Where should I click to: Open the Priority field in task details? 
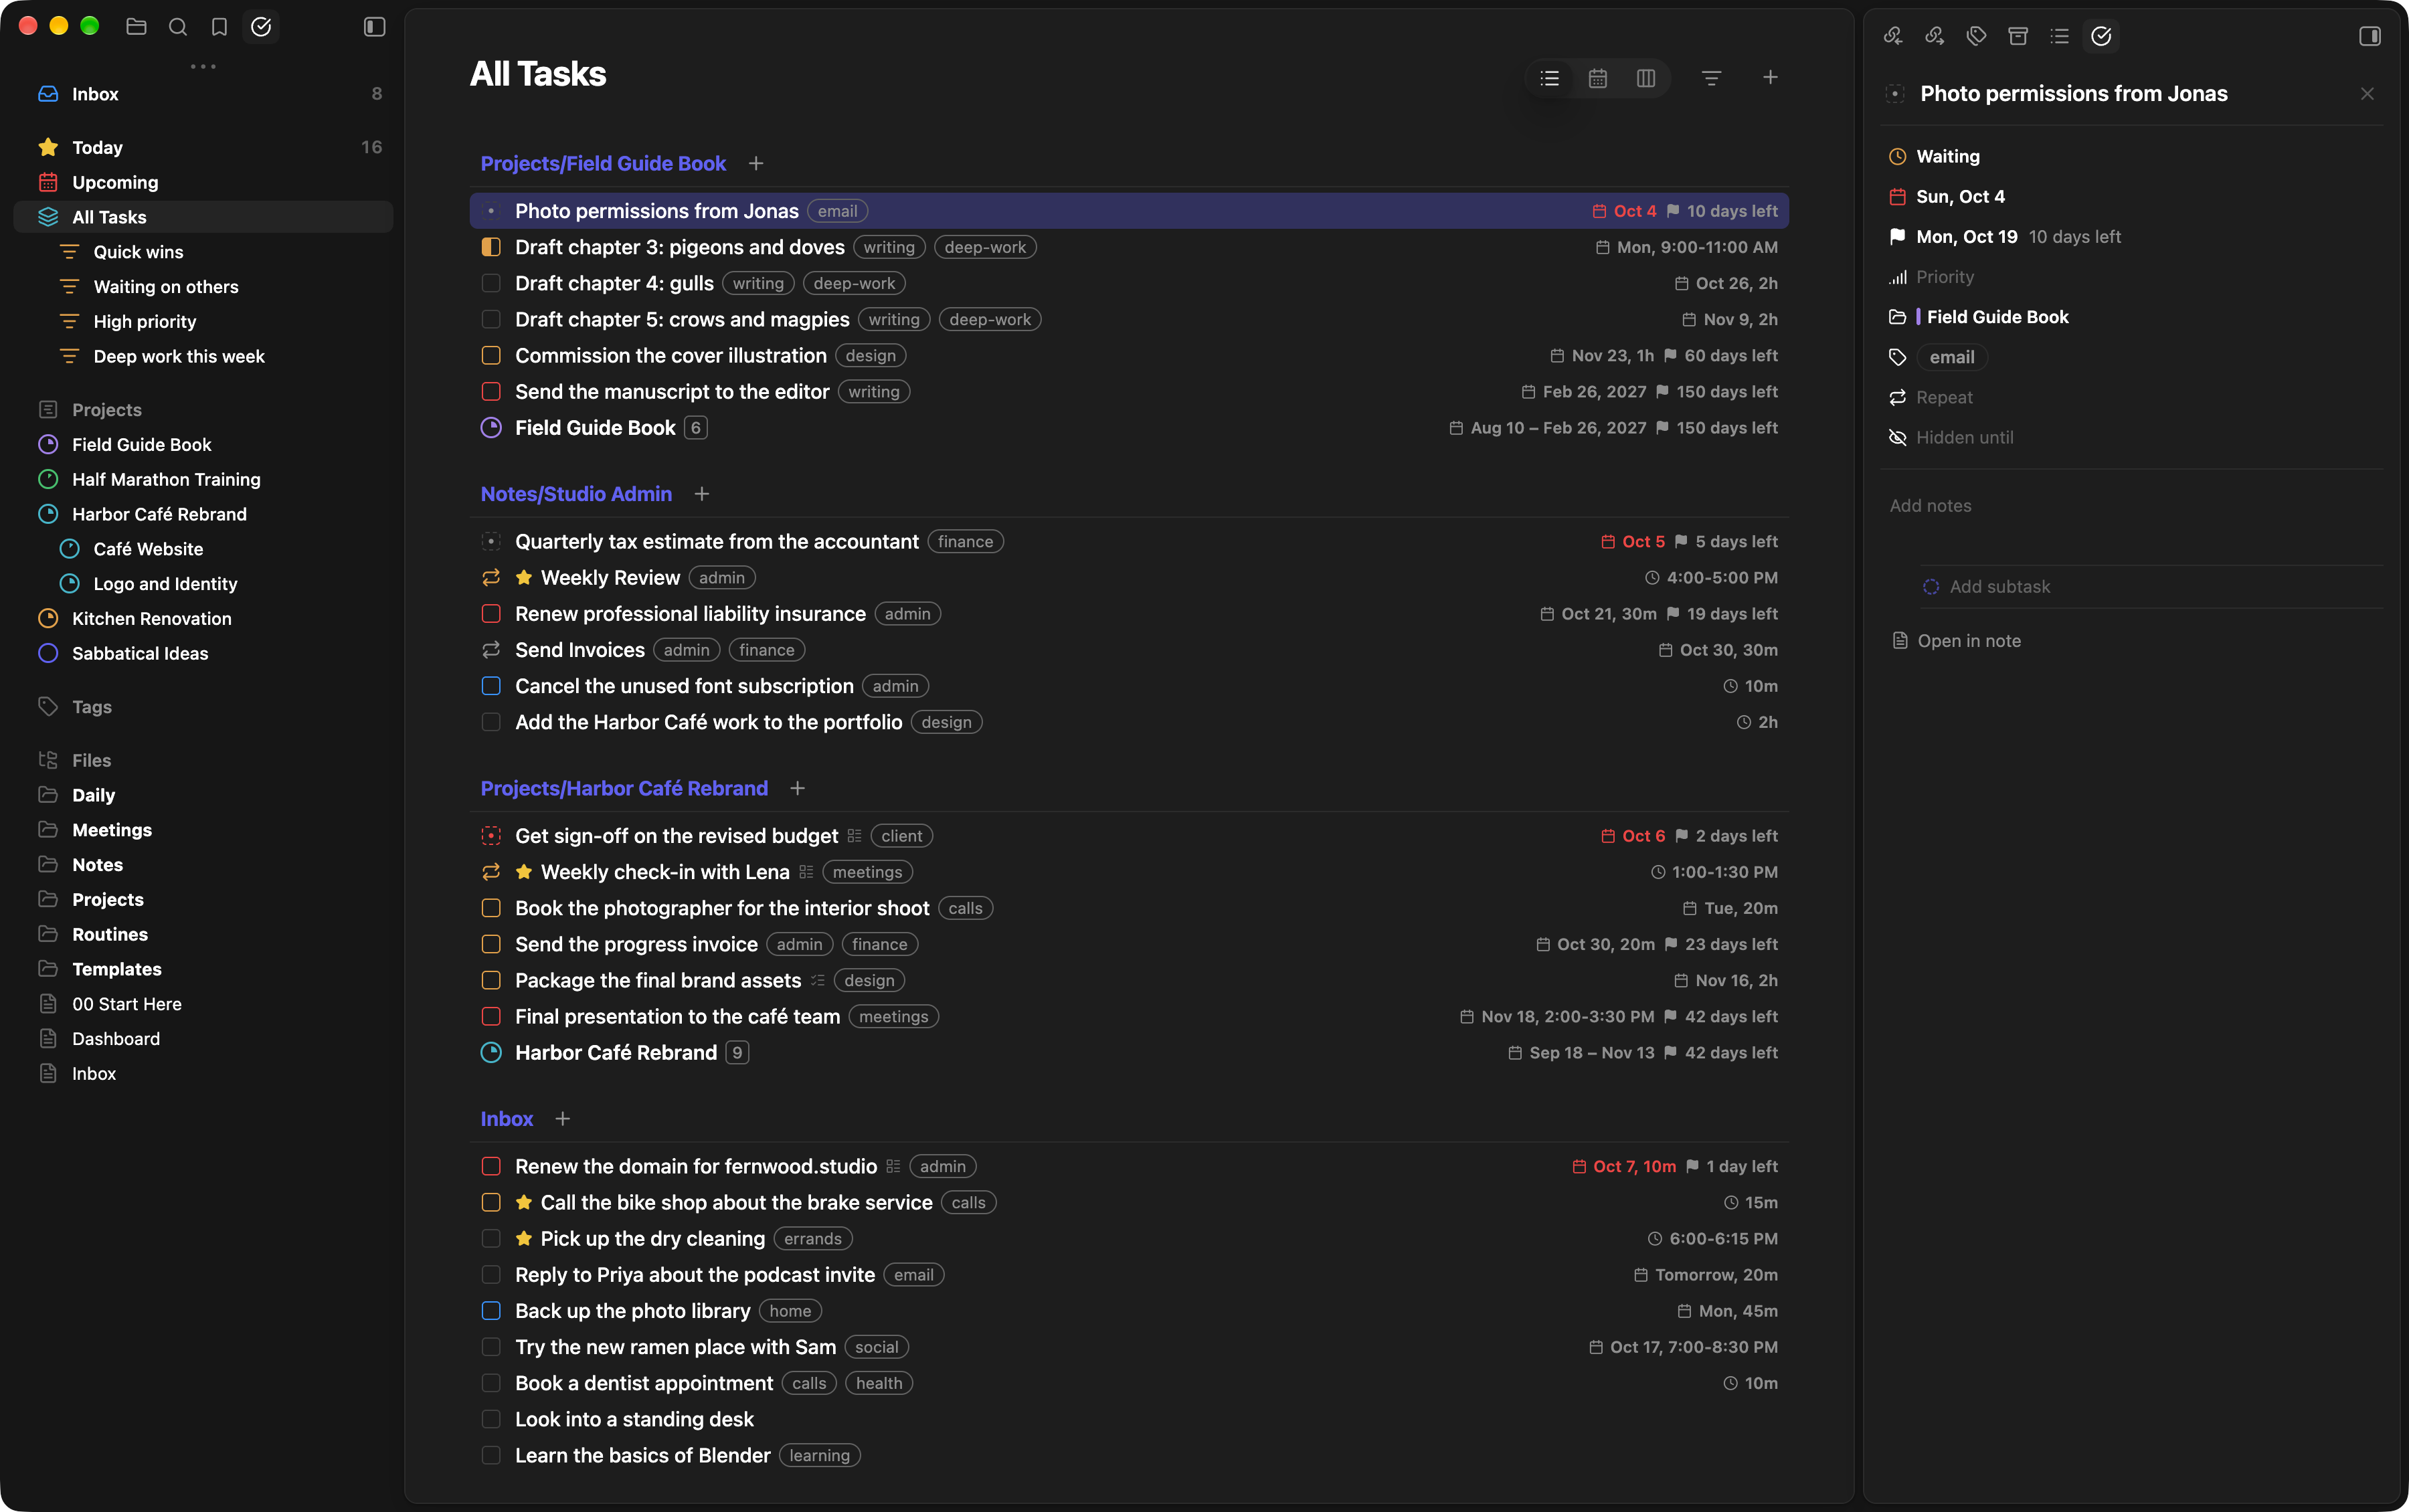coord(1944,277)
